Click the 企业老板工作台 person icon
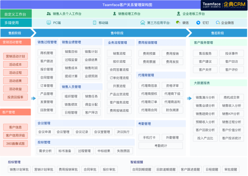The width and height of the screenshot is (248, 176). tap(178, 14)
